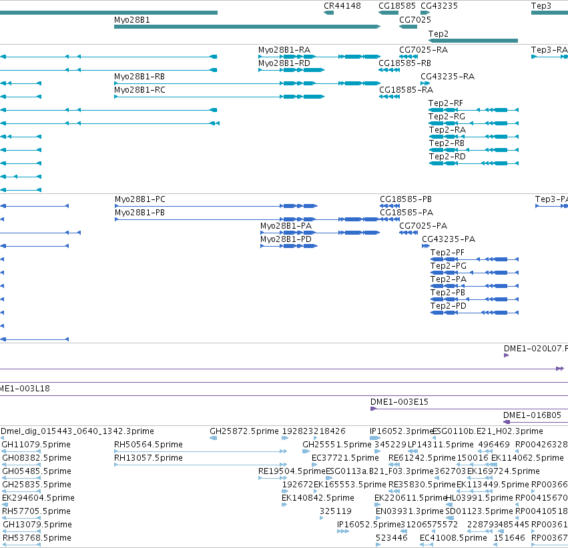Image resolution: width=568 pixels, height=548 pixels.
Task: Select protein Tep2-PD
Action: pyautogui.click(x=475, y=313)
